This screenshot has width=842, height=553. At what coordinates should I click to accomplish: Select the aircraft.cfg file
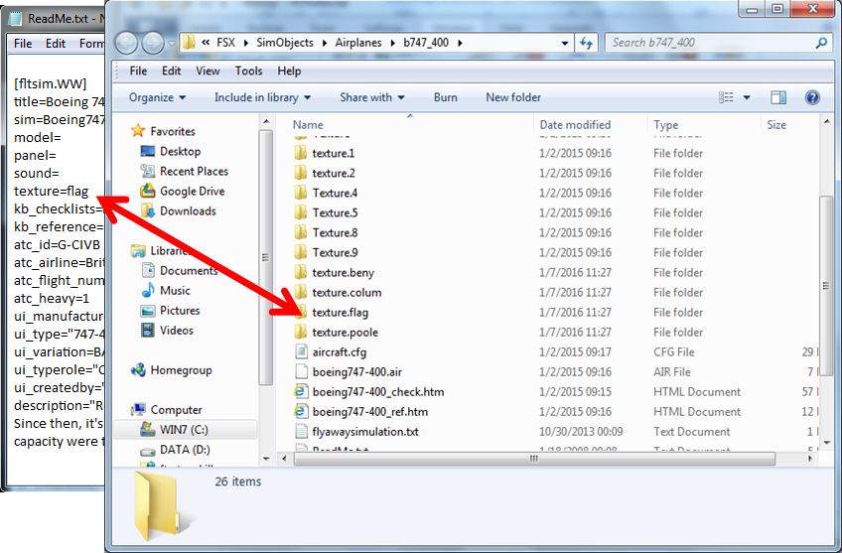click(x=331, y=351)
